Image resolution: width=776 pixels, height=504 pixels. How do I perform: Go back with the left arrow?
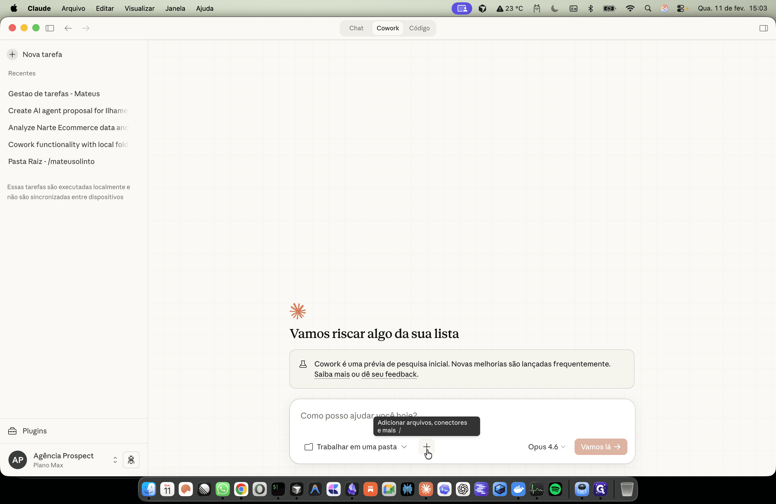68,28
